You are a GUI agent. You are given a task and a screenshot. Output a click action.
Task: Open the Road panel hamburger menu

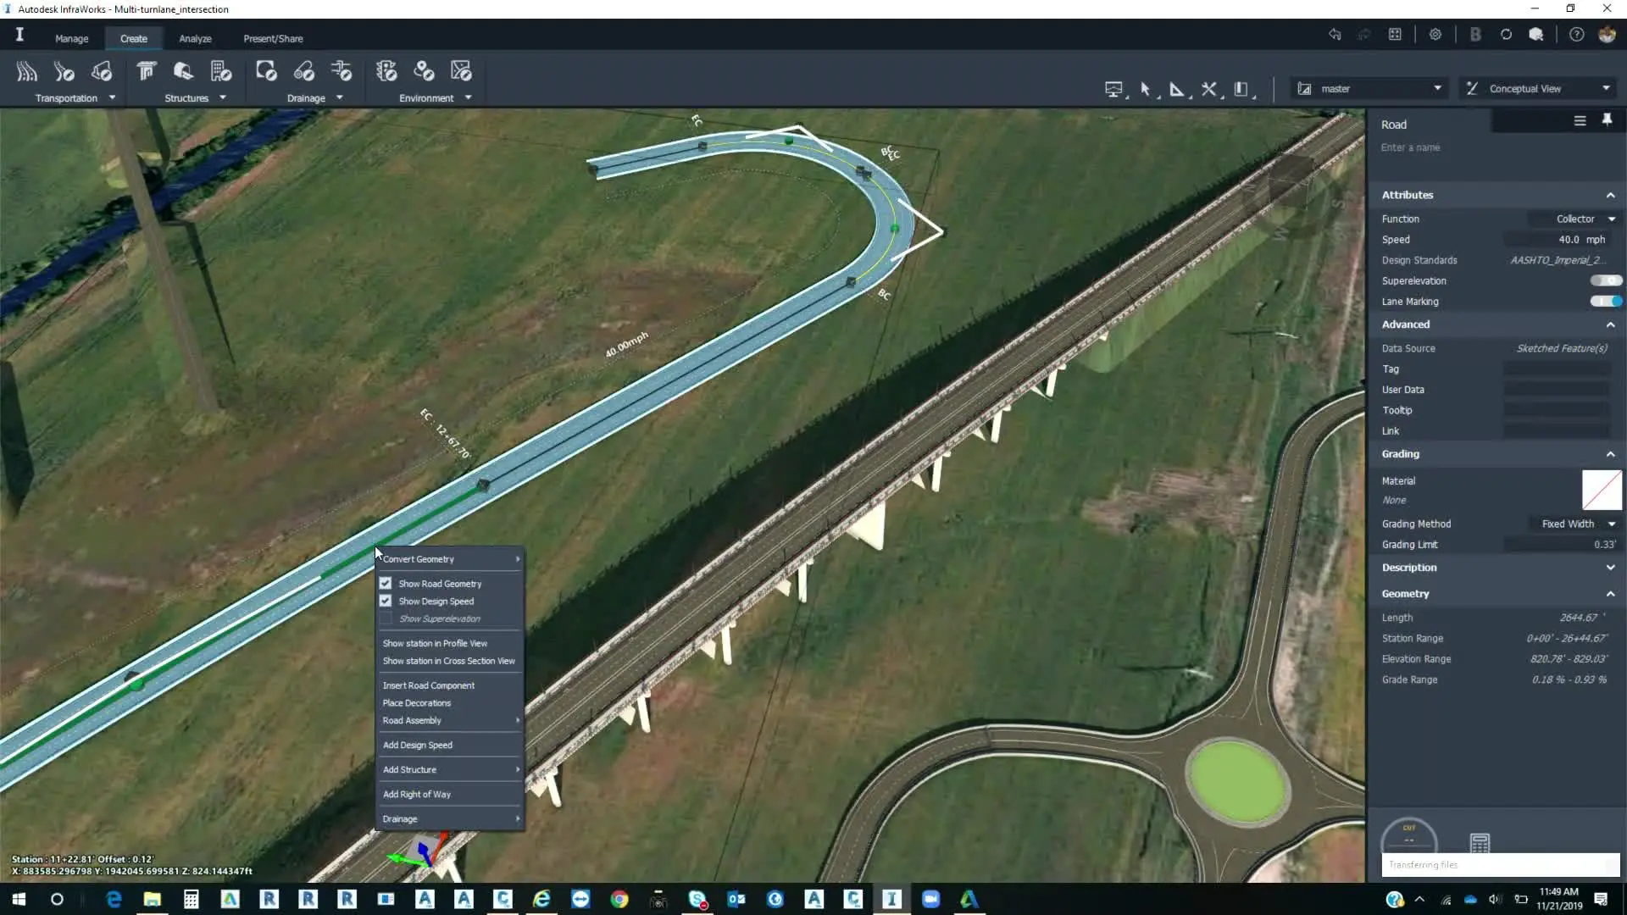click(1580, 121)
